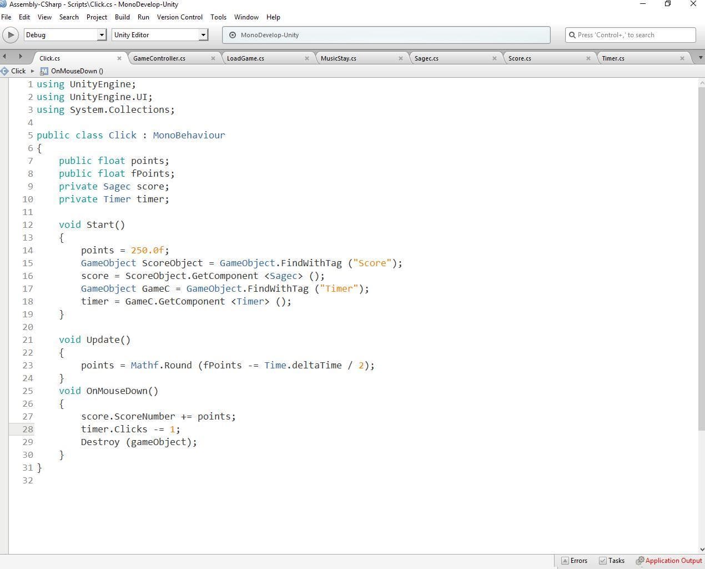Viewport: 705px width, 569px height.
Task: Close the Sagec.cs tab
Action: tap(495, 58)
